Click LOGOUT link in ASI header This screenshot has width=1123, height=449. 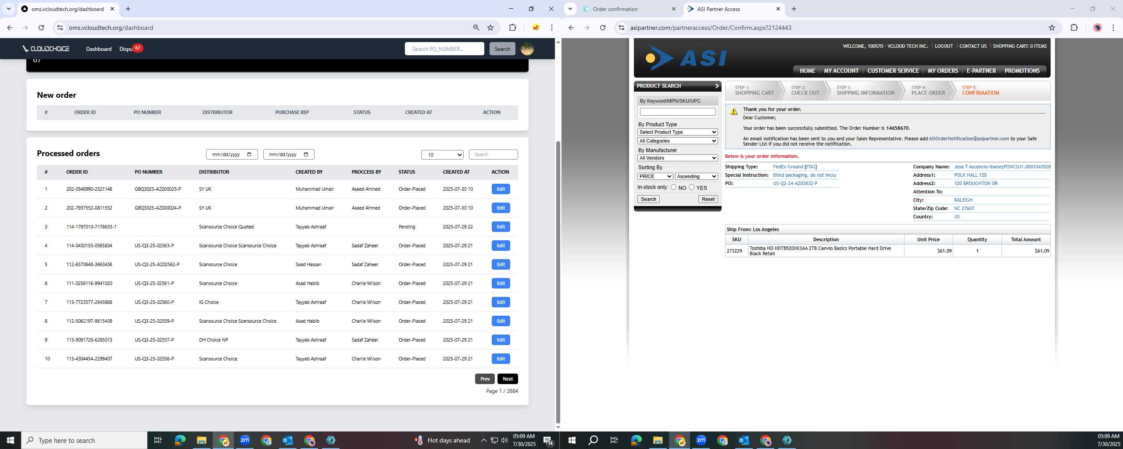[x=944, y=46]
